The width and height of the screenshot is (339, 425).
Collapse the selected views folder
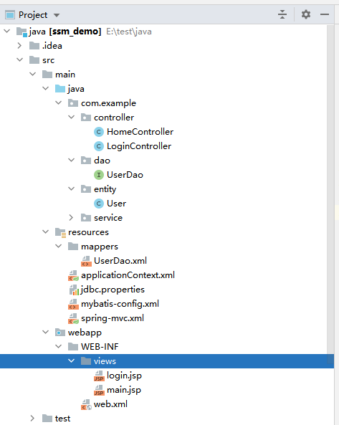click(71, 360)
